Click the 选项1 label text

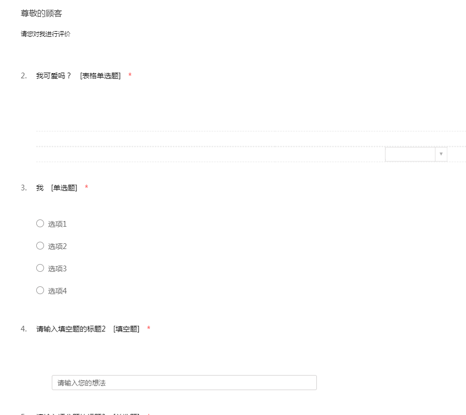(57, 224)
